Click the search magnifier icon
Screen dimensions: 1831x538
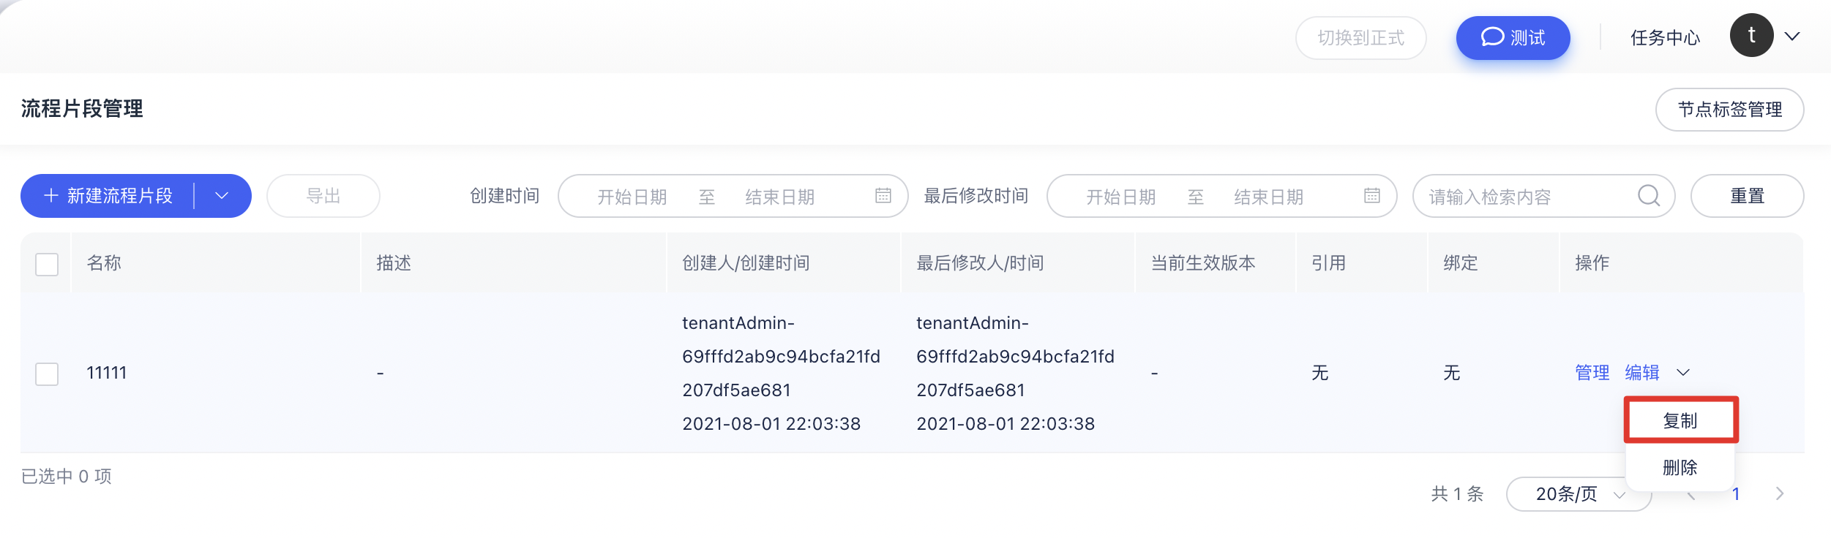(x=1648, y=196)
